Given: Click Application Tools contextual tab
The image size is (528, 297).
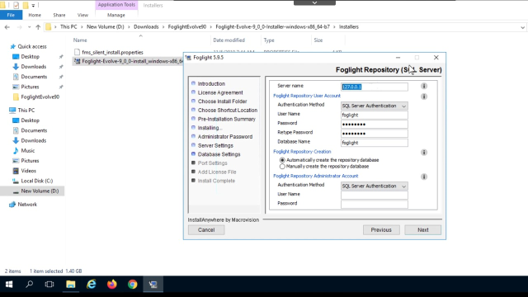Looking at the screenshot, I should pyautogui.click(x=116, y=5).
